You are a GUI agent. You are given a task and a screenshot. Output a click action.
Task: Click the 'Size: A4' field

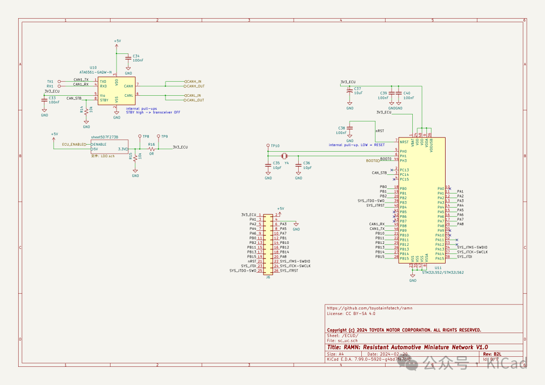click(x=335, y=354)
